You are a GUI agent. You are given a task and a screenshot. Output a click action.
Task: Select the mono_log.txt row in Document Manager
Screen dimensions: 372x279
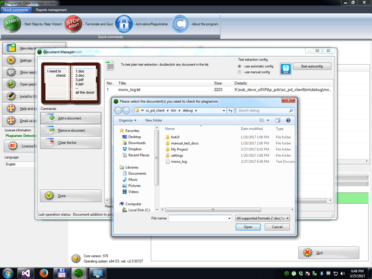219,90
